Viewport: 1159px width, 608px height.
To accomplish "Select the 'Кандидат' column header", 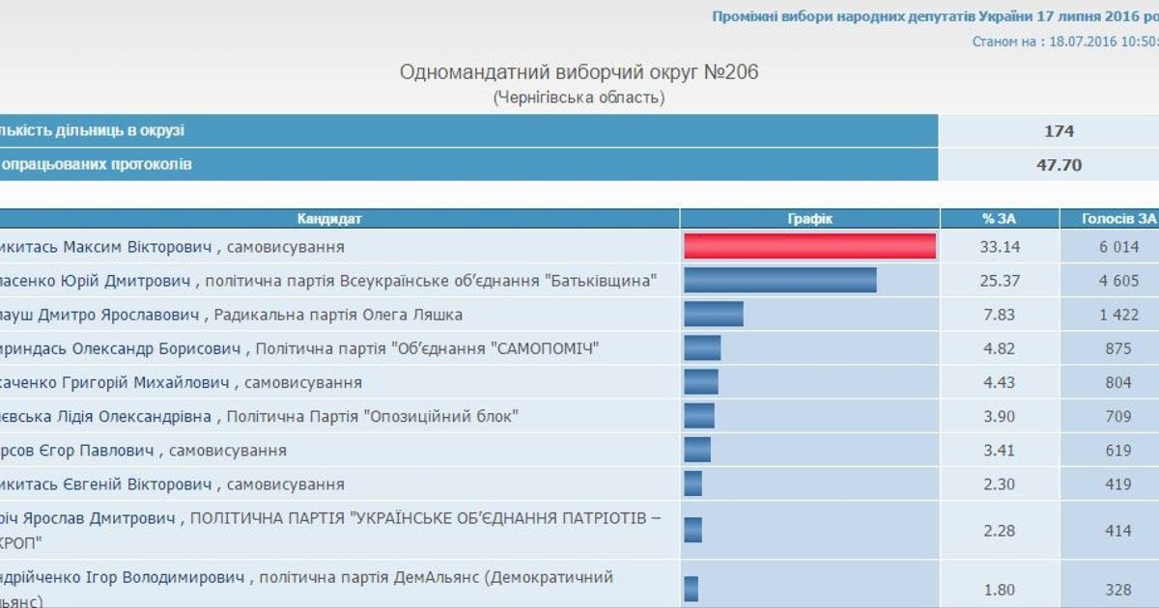I will click(x=329, y=219).
